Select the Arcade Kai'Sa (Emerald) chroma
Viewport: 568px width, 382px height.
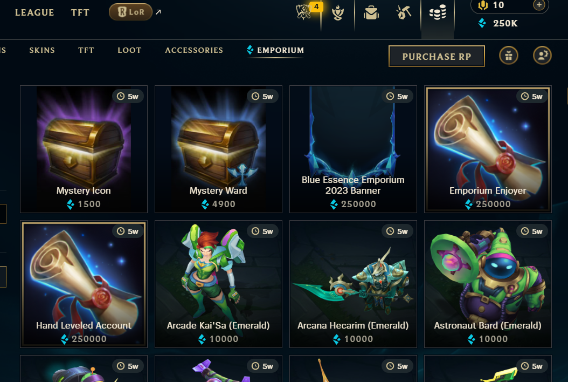[x=218, y=284]
